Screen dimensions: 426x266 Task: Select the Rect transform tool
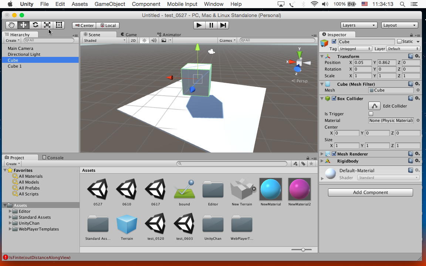click(59, 25)
